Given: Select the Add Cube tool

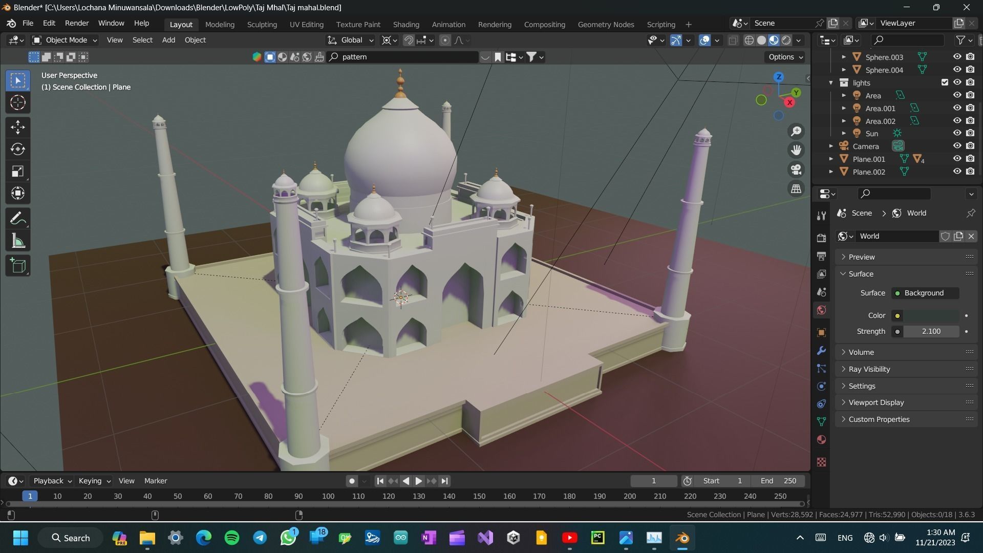Looking at the screenshot, I should tap(18, 266).
